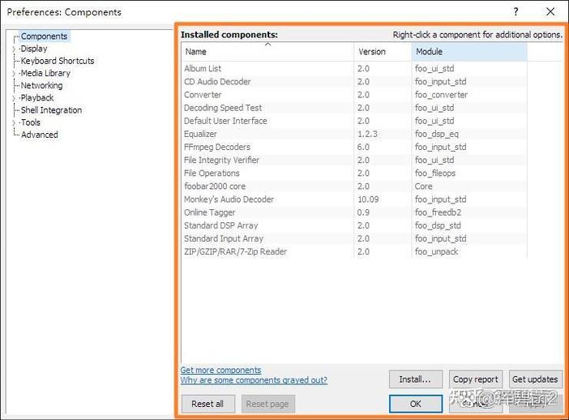Select the Converter component row

pyautogui.click(x=354, y=94)
